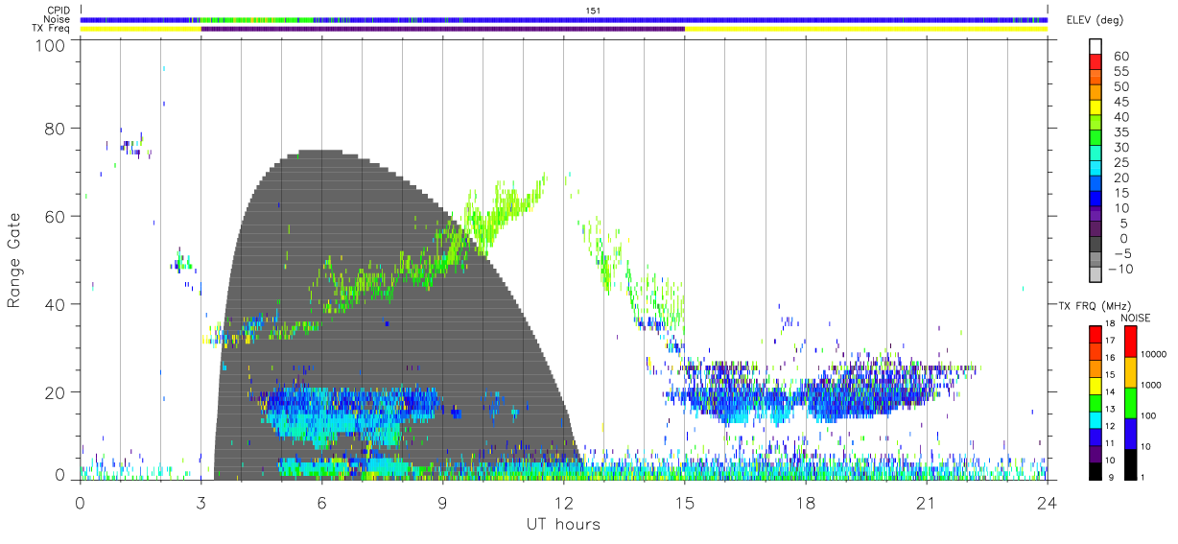This screenshot has width=1178, height=544.
Task: Pick the cyan segment of TX FRQ colorbar
Action: tap(1096, 419)
